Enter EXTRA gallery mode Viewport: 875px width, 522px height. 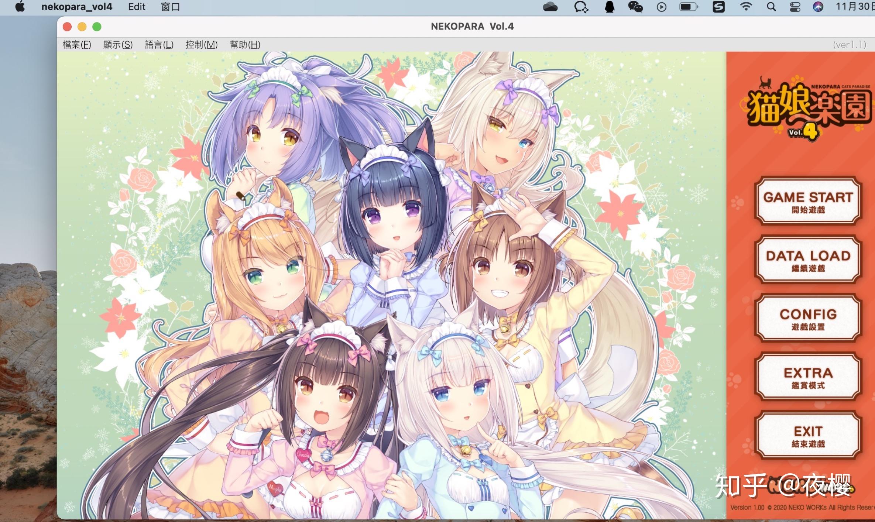click(x=808, y=377)
